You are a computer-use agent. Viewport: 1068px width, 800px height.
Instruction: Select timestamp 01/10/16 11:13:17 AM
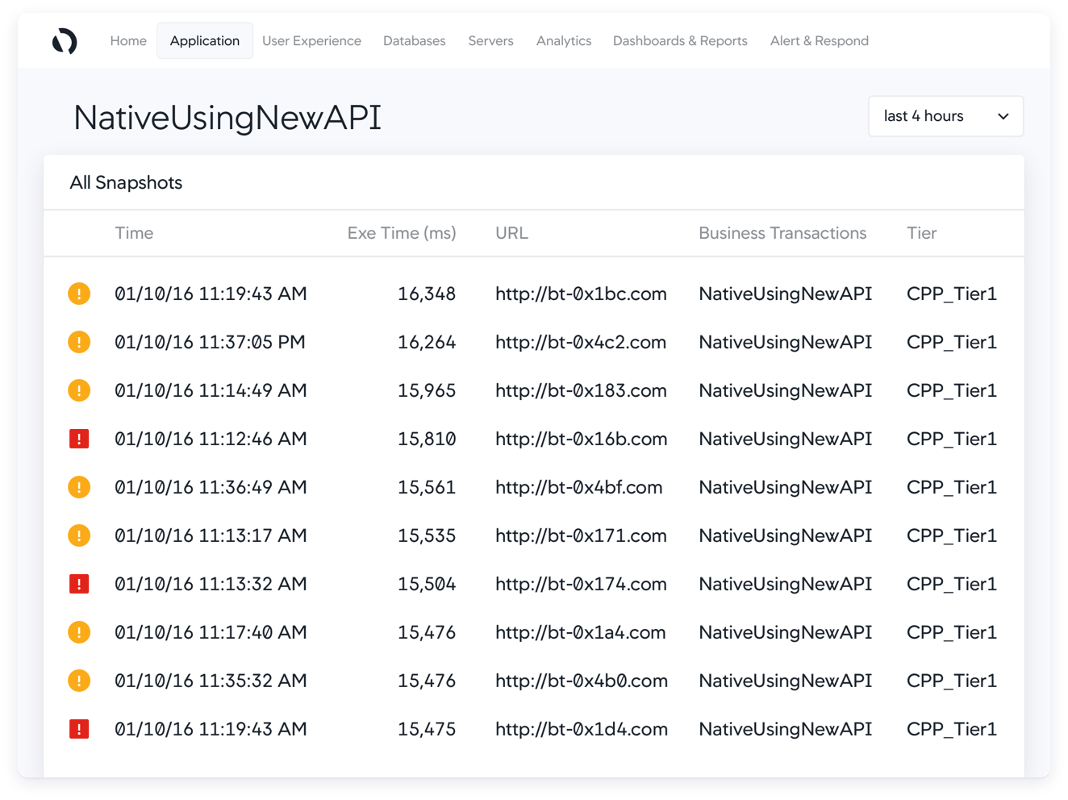211,535
